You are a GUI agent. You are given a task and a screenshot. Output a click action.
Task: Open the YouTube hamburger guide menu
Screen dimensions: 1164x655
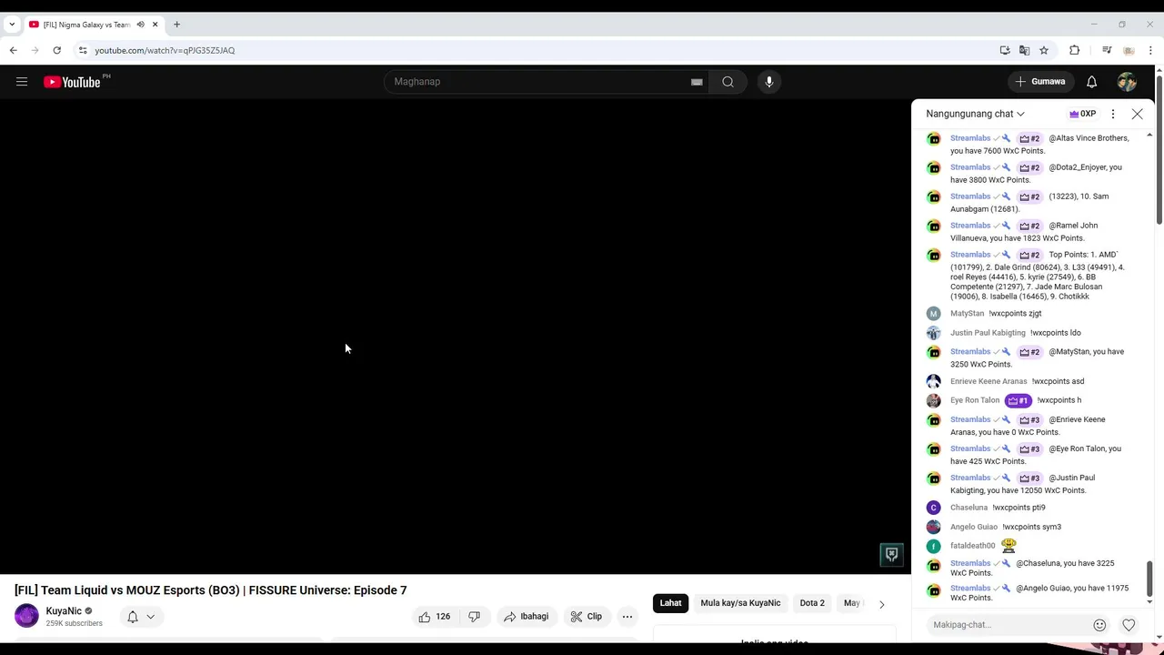(x=22, y=82)
